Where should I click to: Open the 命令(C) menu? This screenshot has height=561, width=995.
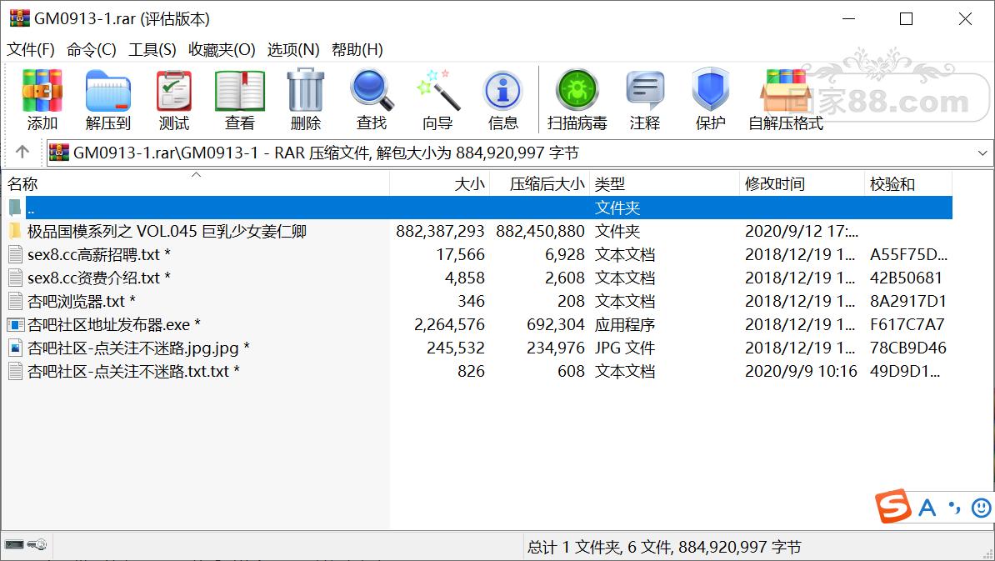92,49
